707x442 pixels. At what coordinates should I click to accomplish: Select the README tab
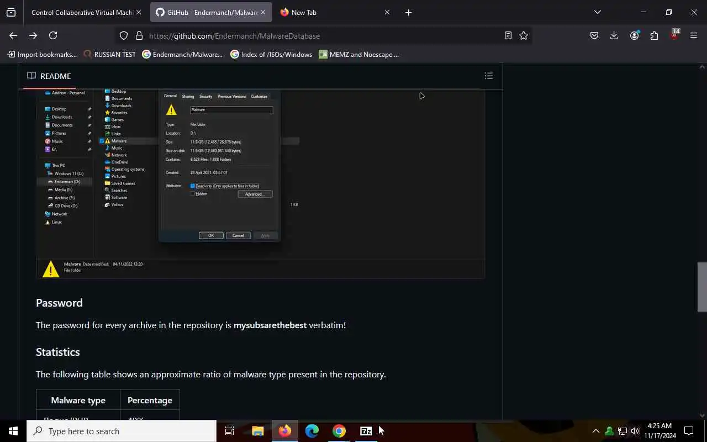[x=49, y=76]
